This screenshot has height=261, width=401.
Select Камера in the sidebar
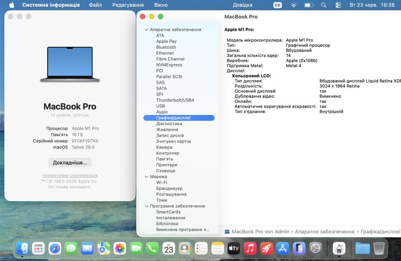164,147
